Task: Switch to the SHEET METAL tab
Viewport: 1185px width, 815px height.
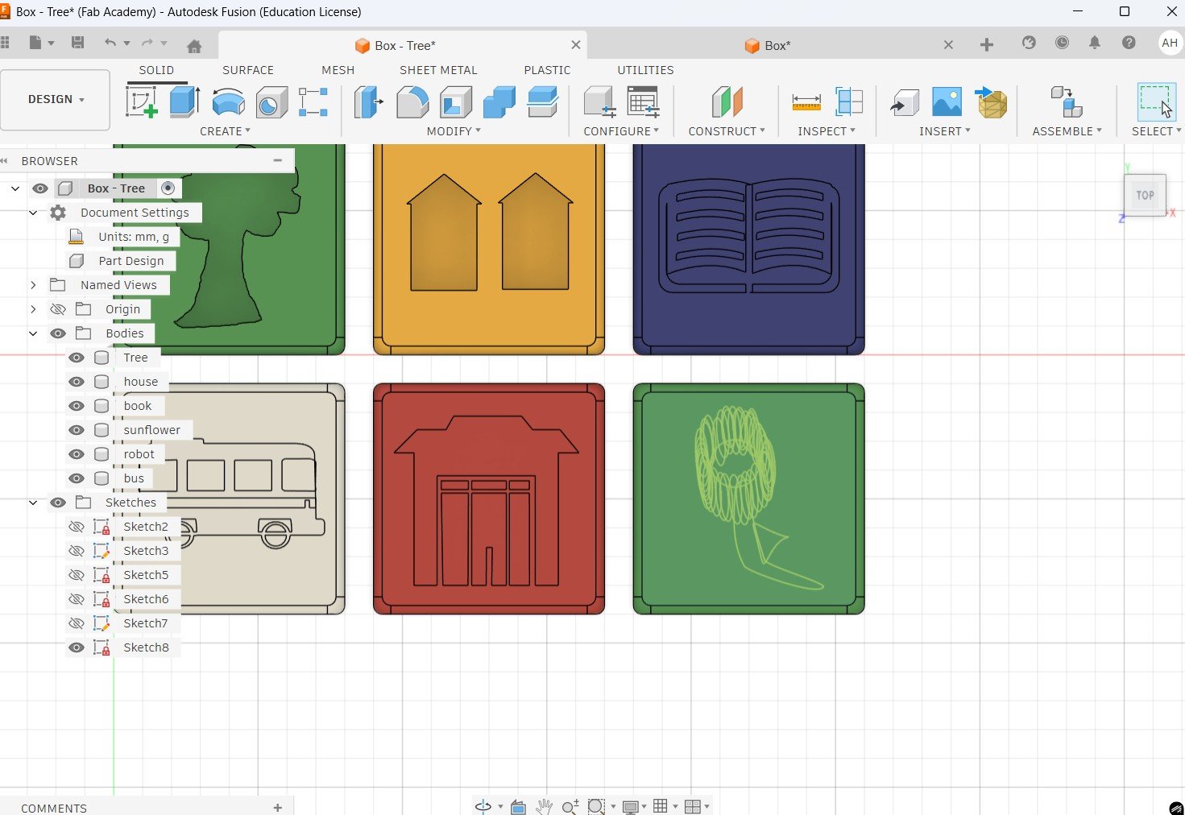Action: [x=438, y=70]
